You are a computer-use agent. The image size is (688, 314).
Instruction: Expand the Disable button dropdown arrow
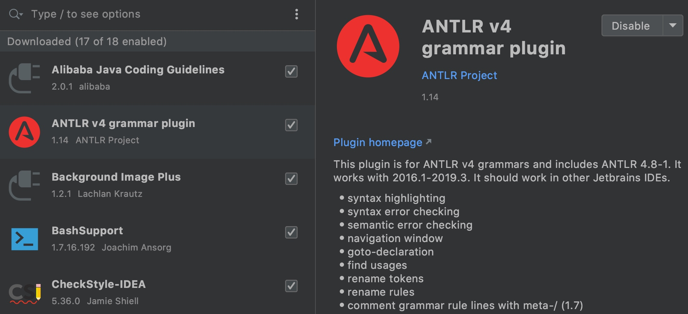point(672,25)
